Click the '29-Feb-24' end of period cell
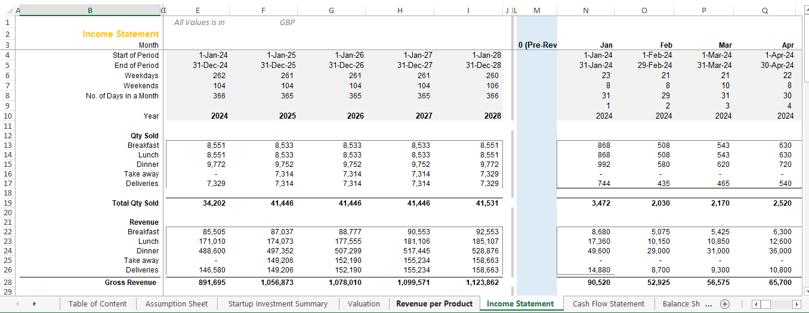This screenshot has height=313, width=809. 654,66
